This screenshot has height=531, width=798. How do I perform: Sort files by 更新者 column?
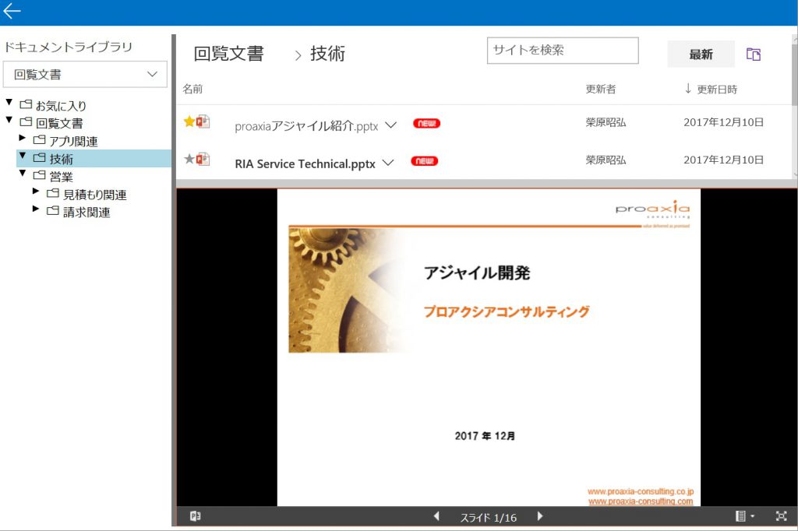click(x=601, y=89)
